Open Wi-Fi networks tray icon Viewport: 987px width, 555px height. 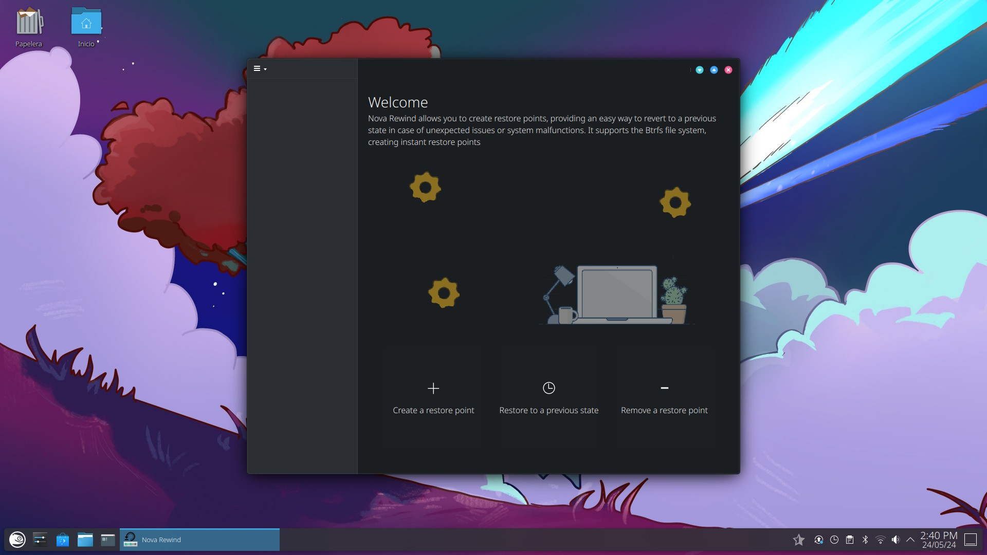pos(881,540)
